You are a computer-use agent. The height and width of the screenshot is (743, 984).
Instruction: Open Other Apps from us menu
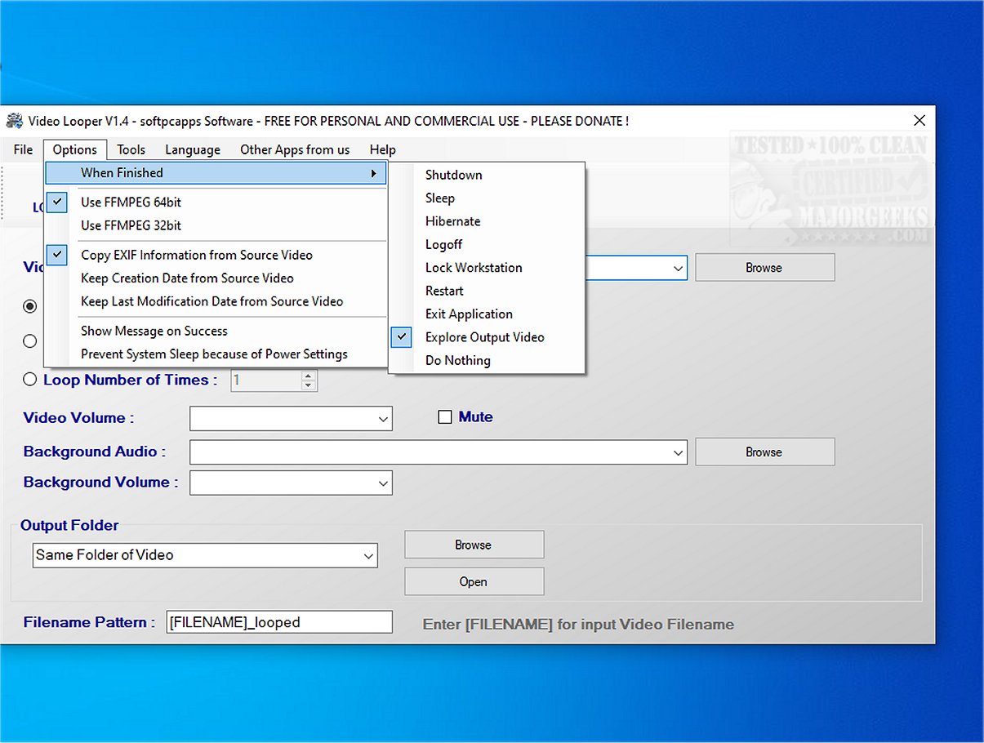295,149
